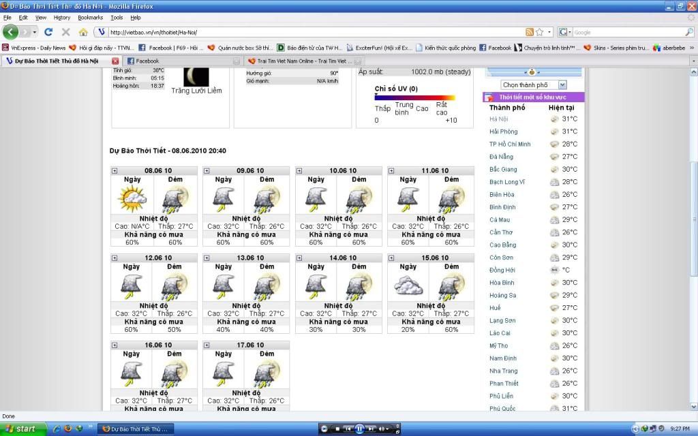Image resolution: width=698 pixels, height=436 pixels.
Task: Launch Firefox from the Quick Launch bar
Action: point(68,429)
